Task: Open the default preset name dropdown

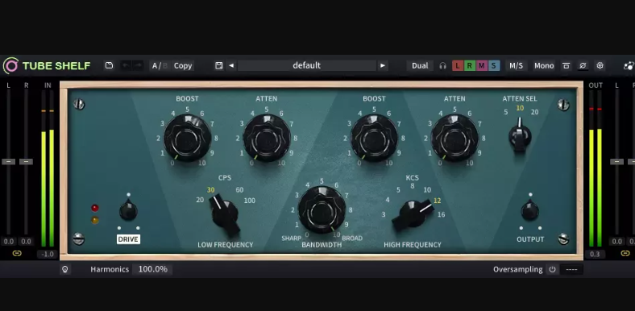Action: coord(306,65)
